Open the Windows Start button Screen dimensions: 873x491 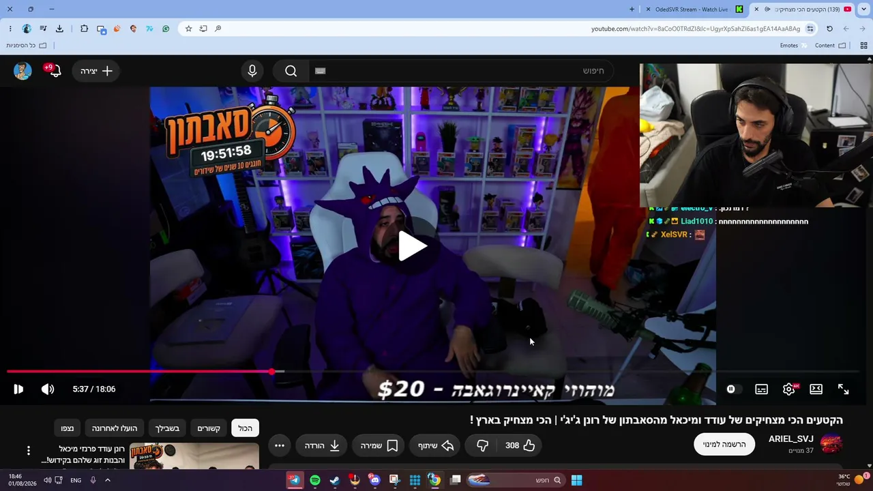click(x=576, y=480)
